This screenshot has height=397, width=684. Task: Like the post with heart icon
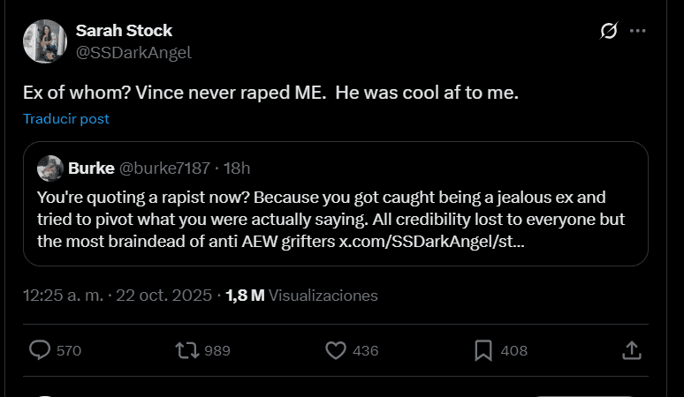point(335,350)
